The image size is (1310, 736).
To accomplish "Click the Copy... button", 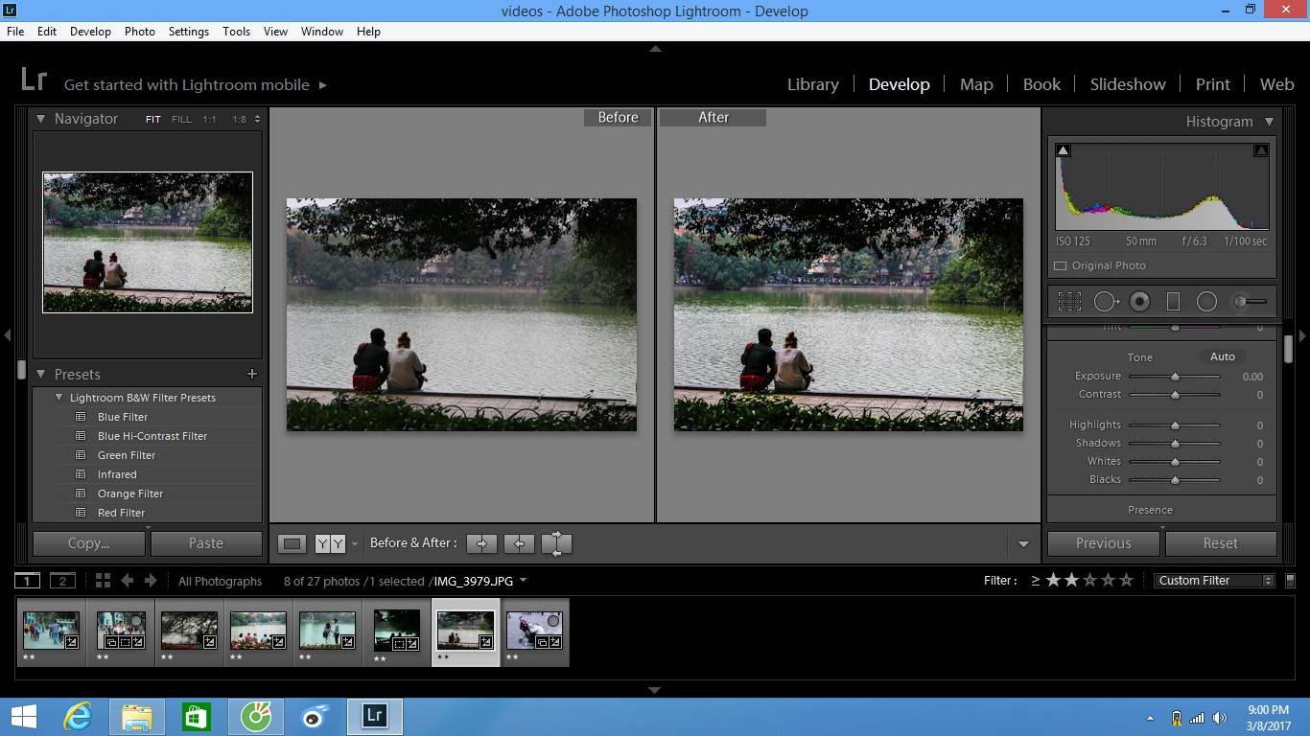I will tap(89, 543).
